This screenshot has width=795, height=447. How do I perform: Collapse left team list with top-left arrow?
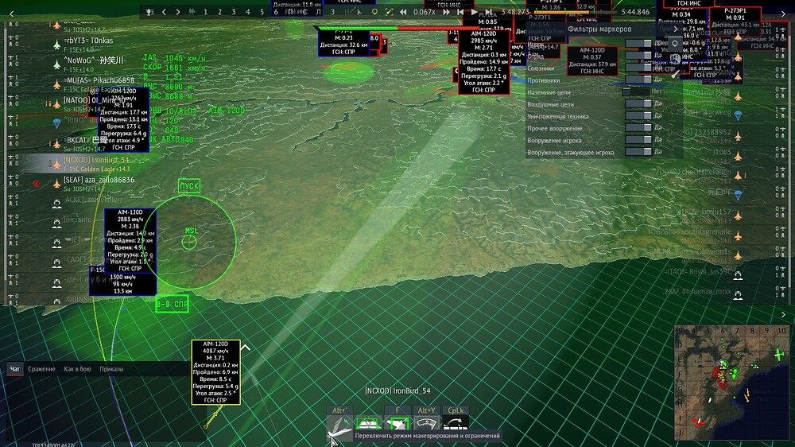11,14
